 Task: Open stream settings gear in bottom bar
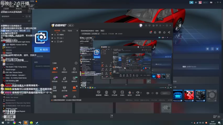pos(157,93)
